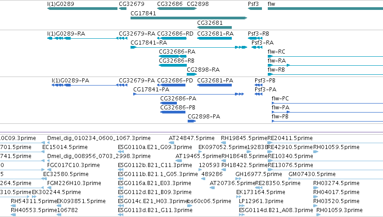
Task: Click EST EK173164.5prime
Action: [x=261, y=192]
